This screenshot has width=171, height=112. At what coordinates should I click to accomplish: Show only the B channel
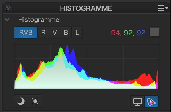coord(66,33)
